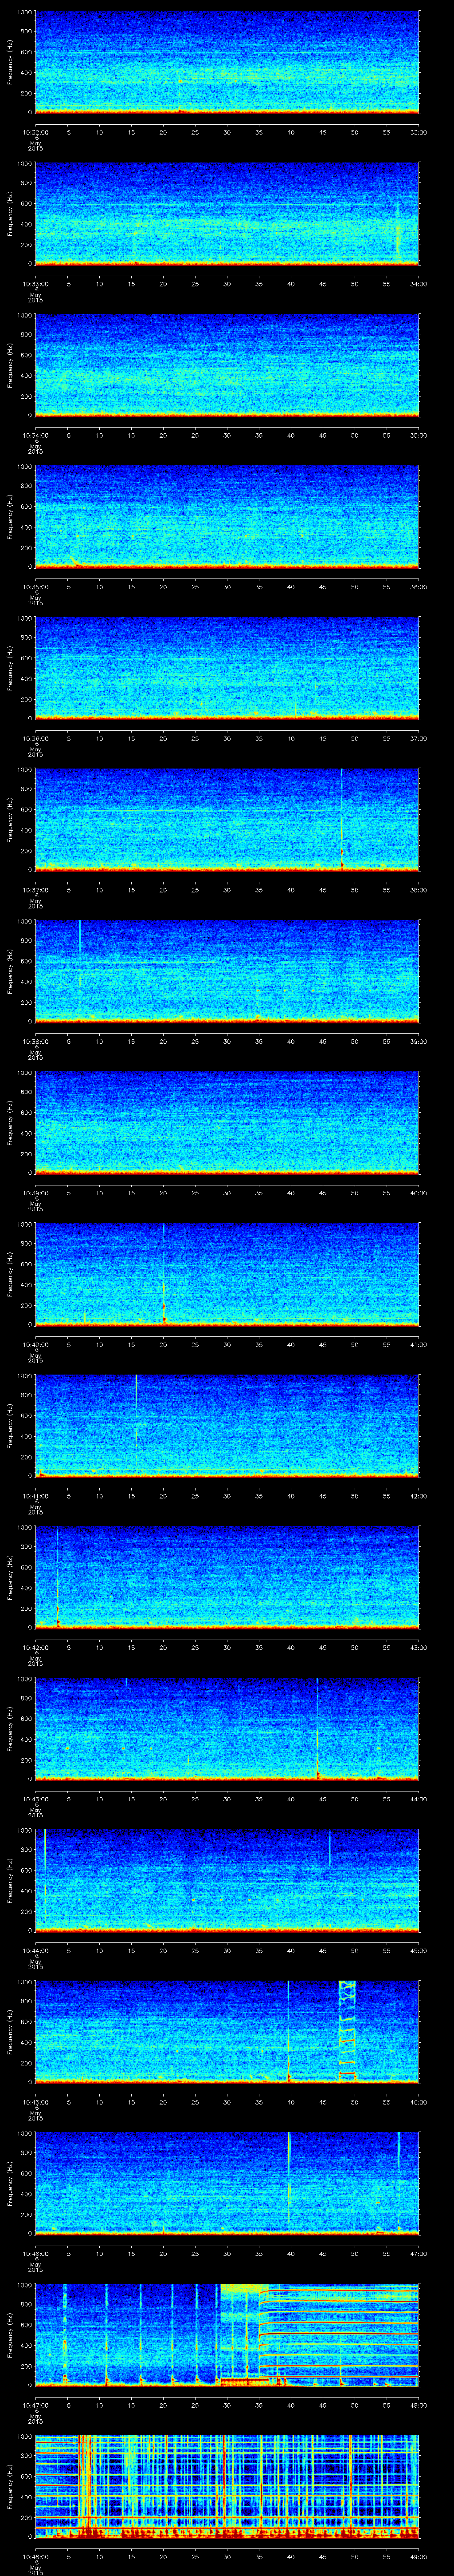Click the 10:33:00 start time label
The image size is (454, 2576).
pyautogui.click(x=35, y=284)
